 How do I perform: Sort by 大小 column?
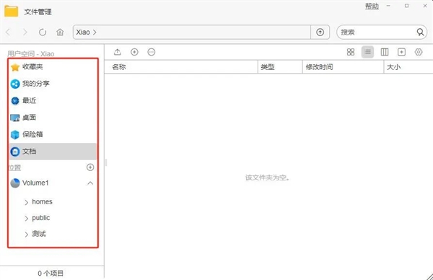point(408,67)
